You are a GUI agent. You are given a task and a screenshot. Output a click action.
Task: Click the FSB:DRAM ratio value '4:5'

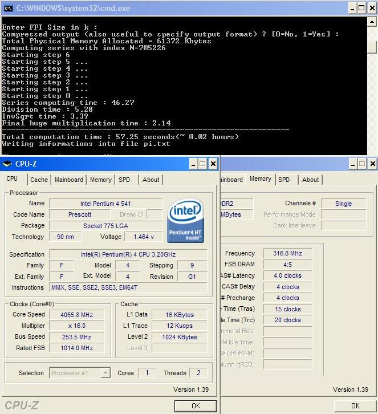click(x=287, y=265)
